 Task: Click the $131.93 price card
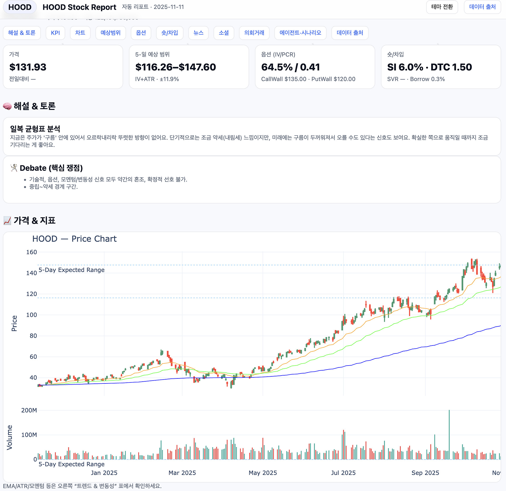(x=63, y=67)
